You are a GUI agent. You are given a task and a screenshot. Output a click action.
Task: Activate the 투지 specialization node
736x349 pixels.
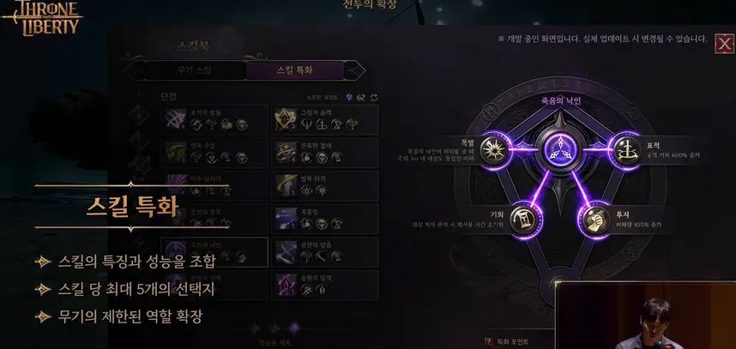596,219
